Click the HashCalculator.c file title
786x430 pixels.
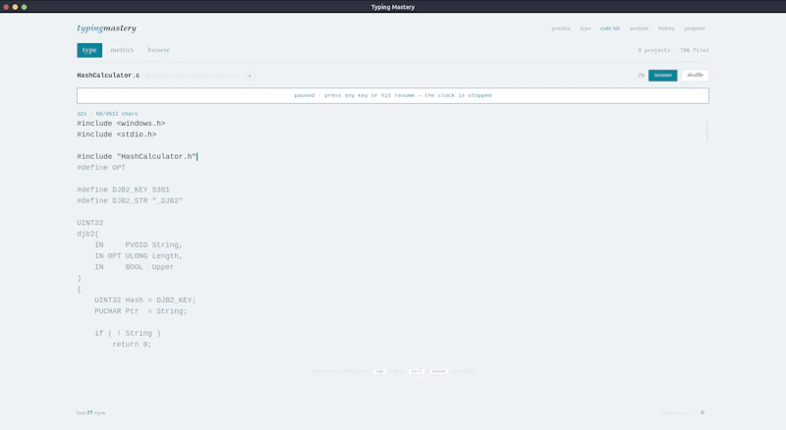click(108, 76)
